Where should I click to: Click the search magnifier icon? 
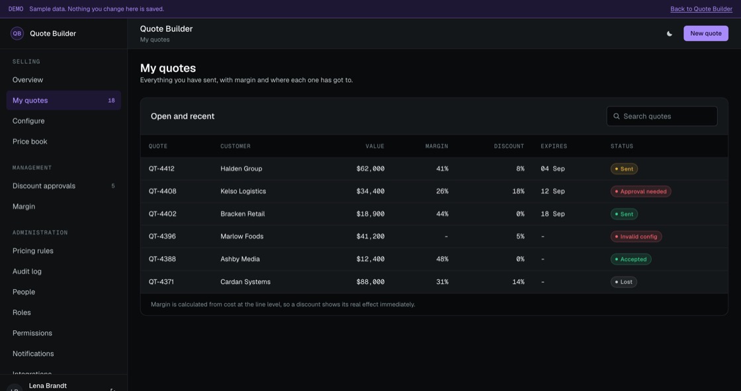[616, 116]
